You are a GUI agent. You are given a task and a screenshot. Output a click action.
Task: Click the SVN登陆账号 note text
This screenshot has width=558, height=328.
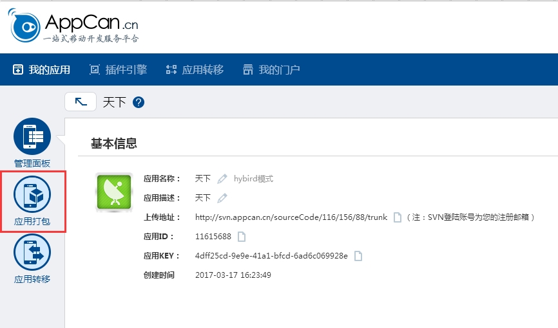(x=471, y=217)
